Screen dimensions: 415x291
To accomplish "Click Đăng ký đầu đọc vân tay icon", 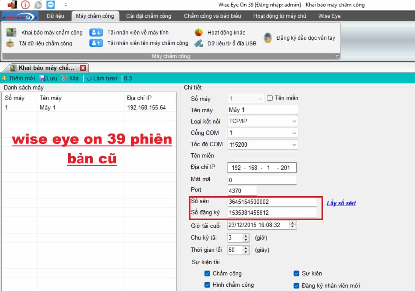I will pos(268,38).
